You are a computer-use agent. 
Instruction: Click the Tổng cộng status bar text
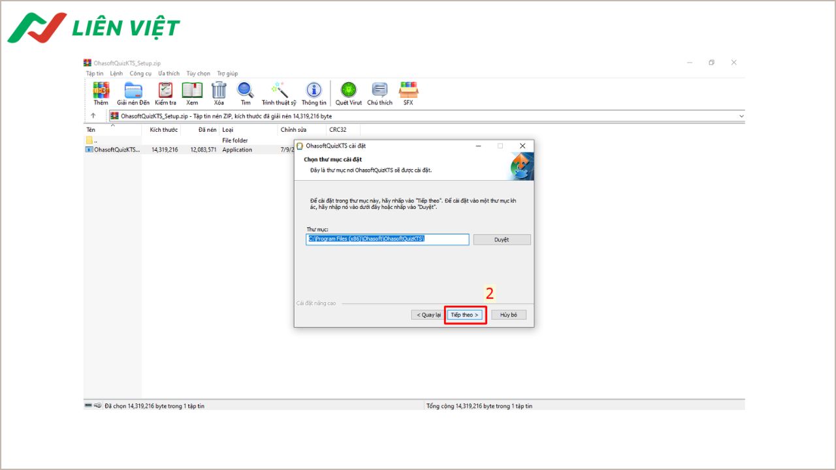click(x=479, y=406)
